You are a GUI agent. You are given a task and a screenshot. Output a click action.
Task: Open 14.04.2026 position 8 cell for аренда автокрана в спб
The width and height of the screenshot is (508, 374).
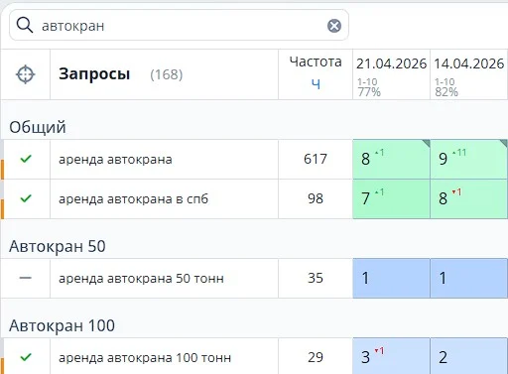[x=468, y=198]
